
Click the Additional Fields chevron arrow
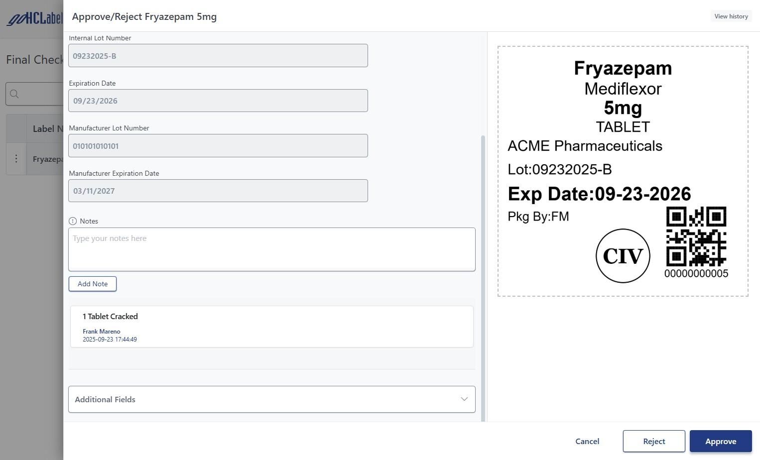click(x=464, y=399)
